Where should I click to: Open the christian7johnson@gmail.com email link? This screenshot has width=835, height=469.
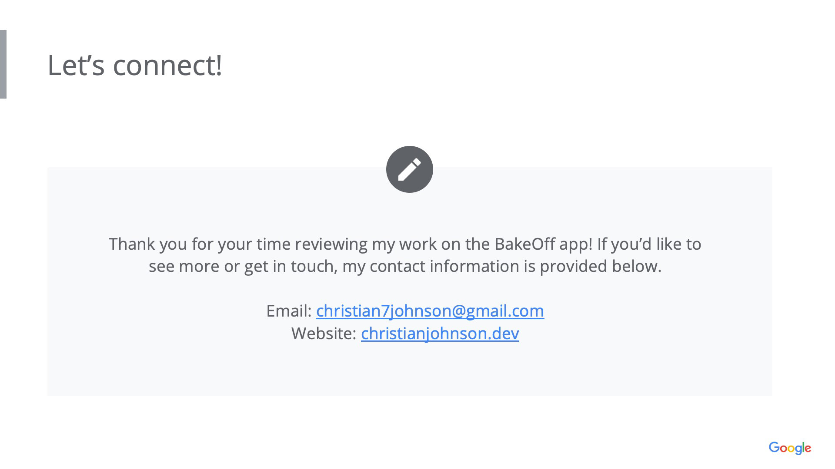(x=430, y=311)
